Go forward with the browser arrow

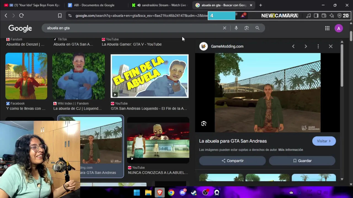tap(14, 16)
